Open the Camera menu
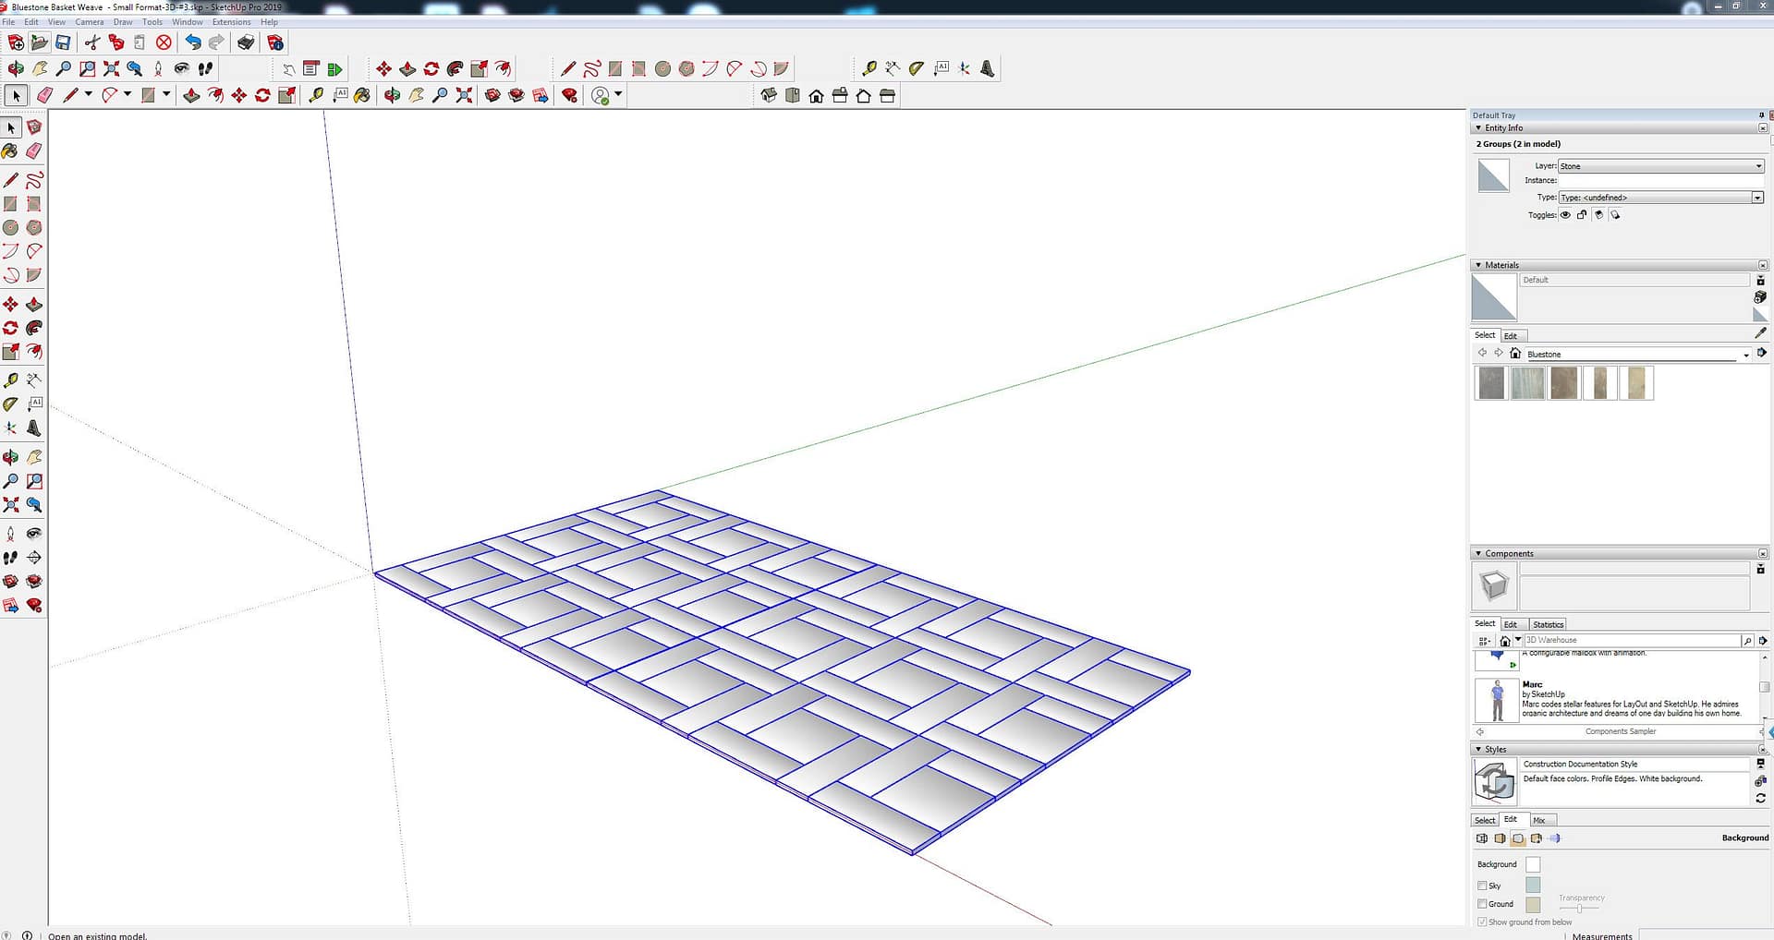The image size is (1774, 940). (89, 22)
